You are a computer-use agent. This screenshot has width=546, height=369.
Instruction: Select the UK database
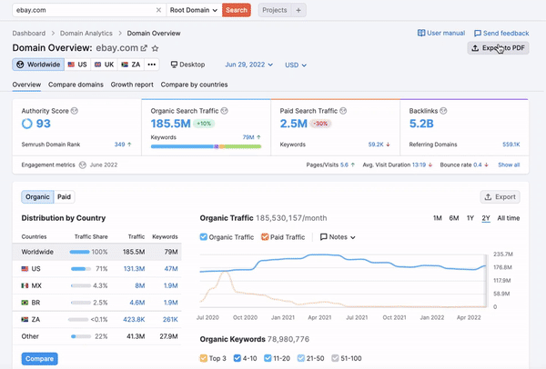(105, 65)
